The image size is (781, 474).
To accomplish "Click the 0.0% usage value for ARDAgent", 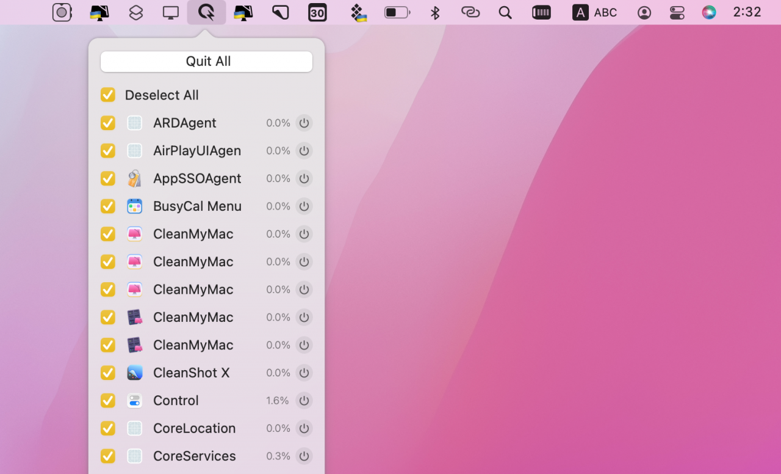I will pyautogui.click(x=278, y=123).
